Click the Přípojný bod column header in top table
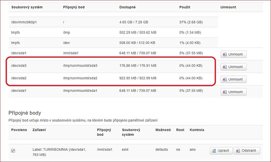Viewport: 271px width, 162px height. 74,7
